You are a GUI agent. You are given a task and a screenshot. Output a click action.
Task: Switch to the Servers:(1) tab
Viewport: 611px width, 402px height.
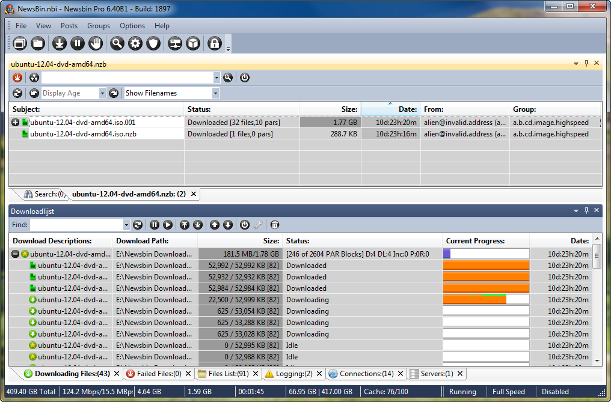click(x=432, y=374)
